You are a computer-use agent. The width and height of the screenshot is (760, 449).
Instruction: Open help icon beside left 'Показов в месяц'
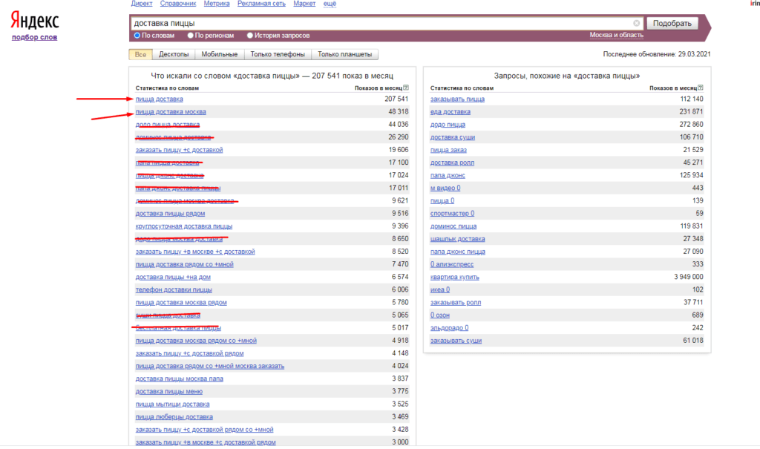(x=406, y=88)
